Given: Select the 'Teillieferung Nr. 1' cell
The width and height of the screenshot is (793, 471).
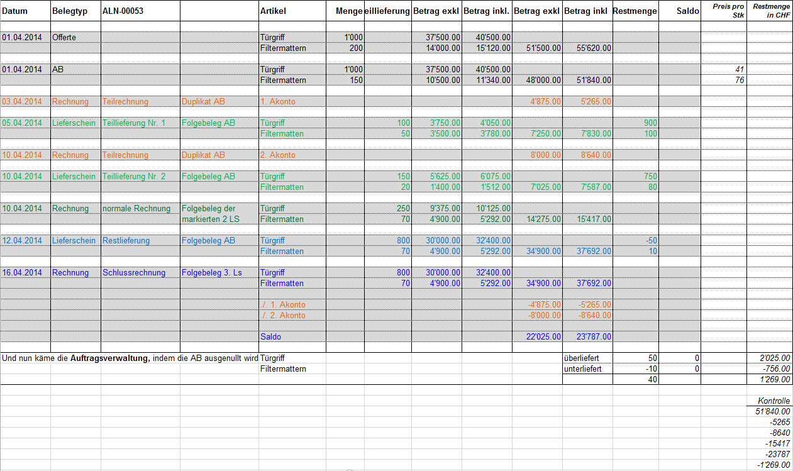Looking at the screenshot, I should tap(140, 123).
